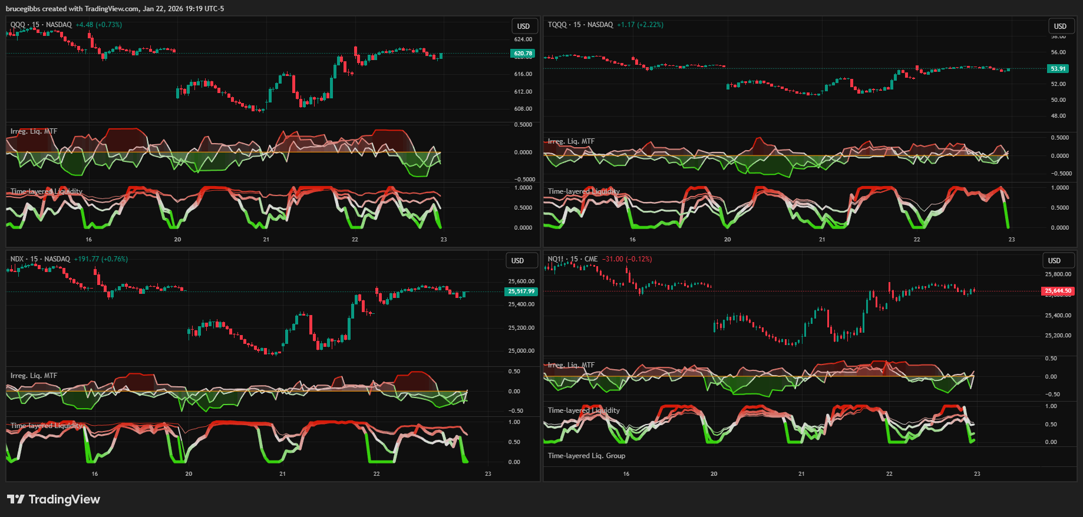Click Time-layered Liq. Group indicator label
The image size is (1083, 517).
(586, 456)
